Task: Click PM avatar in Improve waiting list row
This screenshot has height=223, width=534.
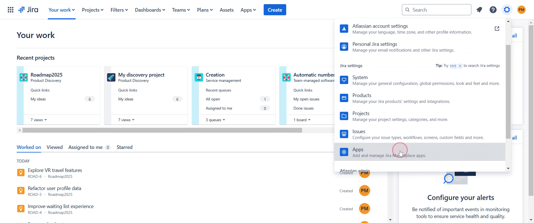Action: (365, 209)
